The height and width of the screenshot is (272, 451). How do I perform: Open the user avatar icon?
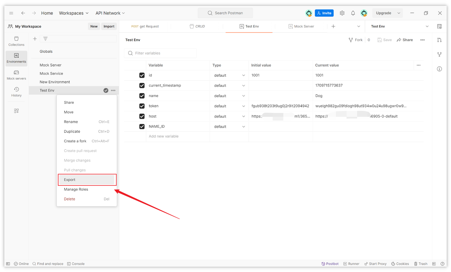click(364, 13)
